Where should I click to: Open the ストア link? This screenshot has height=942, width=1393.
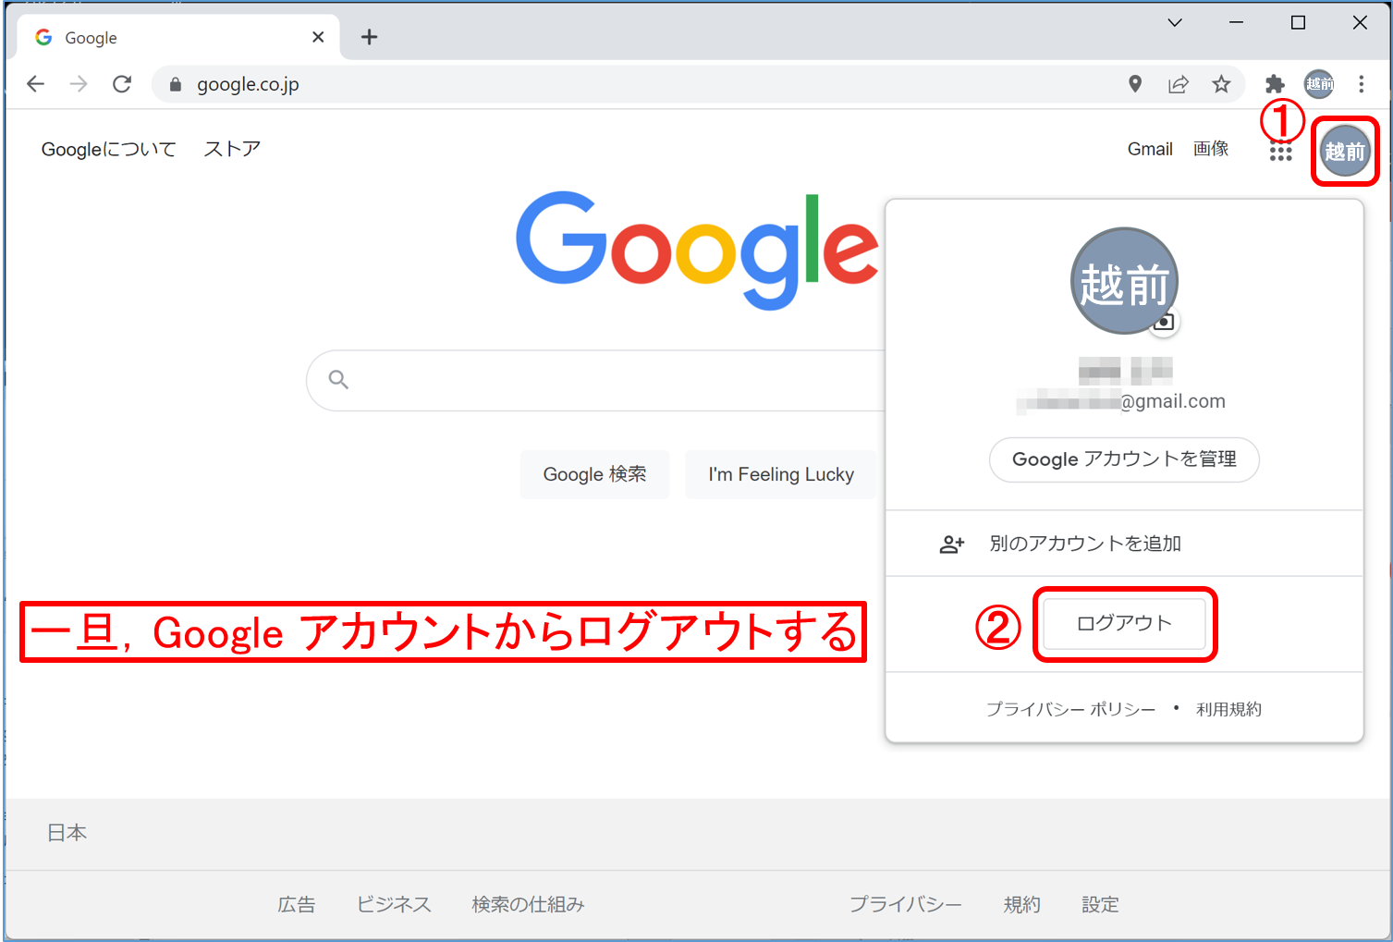tap(232, 149)
